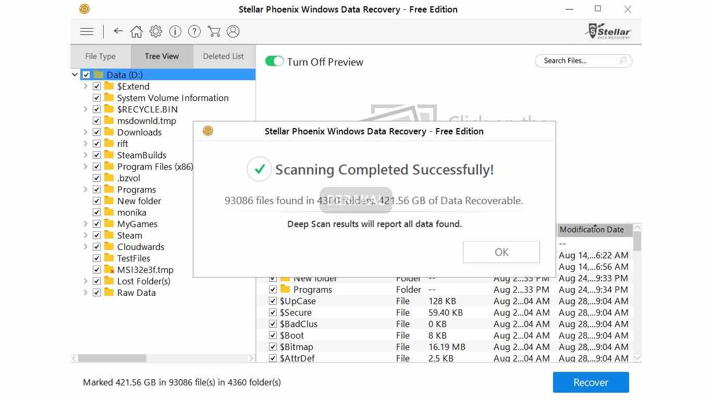Viewport: 712px width, 400px height.
Task: Open settings gear icon
Action: pos(156,32)
